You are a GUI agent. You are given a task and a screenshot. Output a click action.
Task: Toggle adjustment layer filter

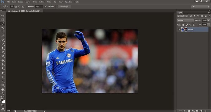pyautogui.click(x=194, y=16)
